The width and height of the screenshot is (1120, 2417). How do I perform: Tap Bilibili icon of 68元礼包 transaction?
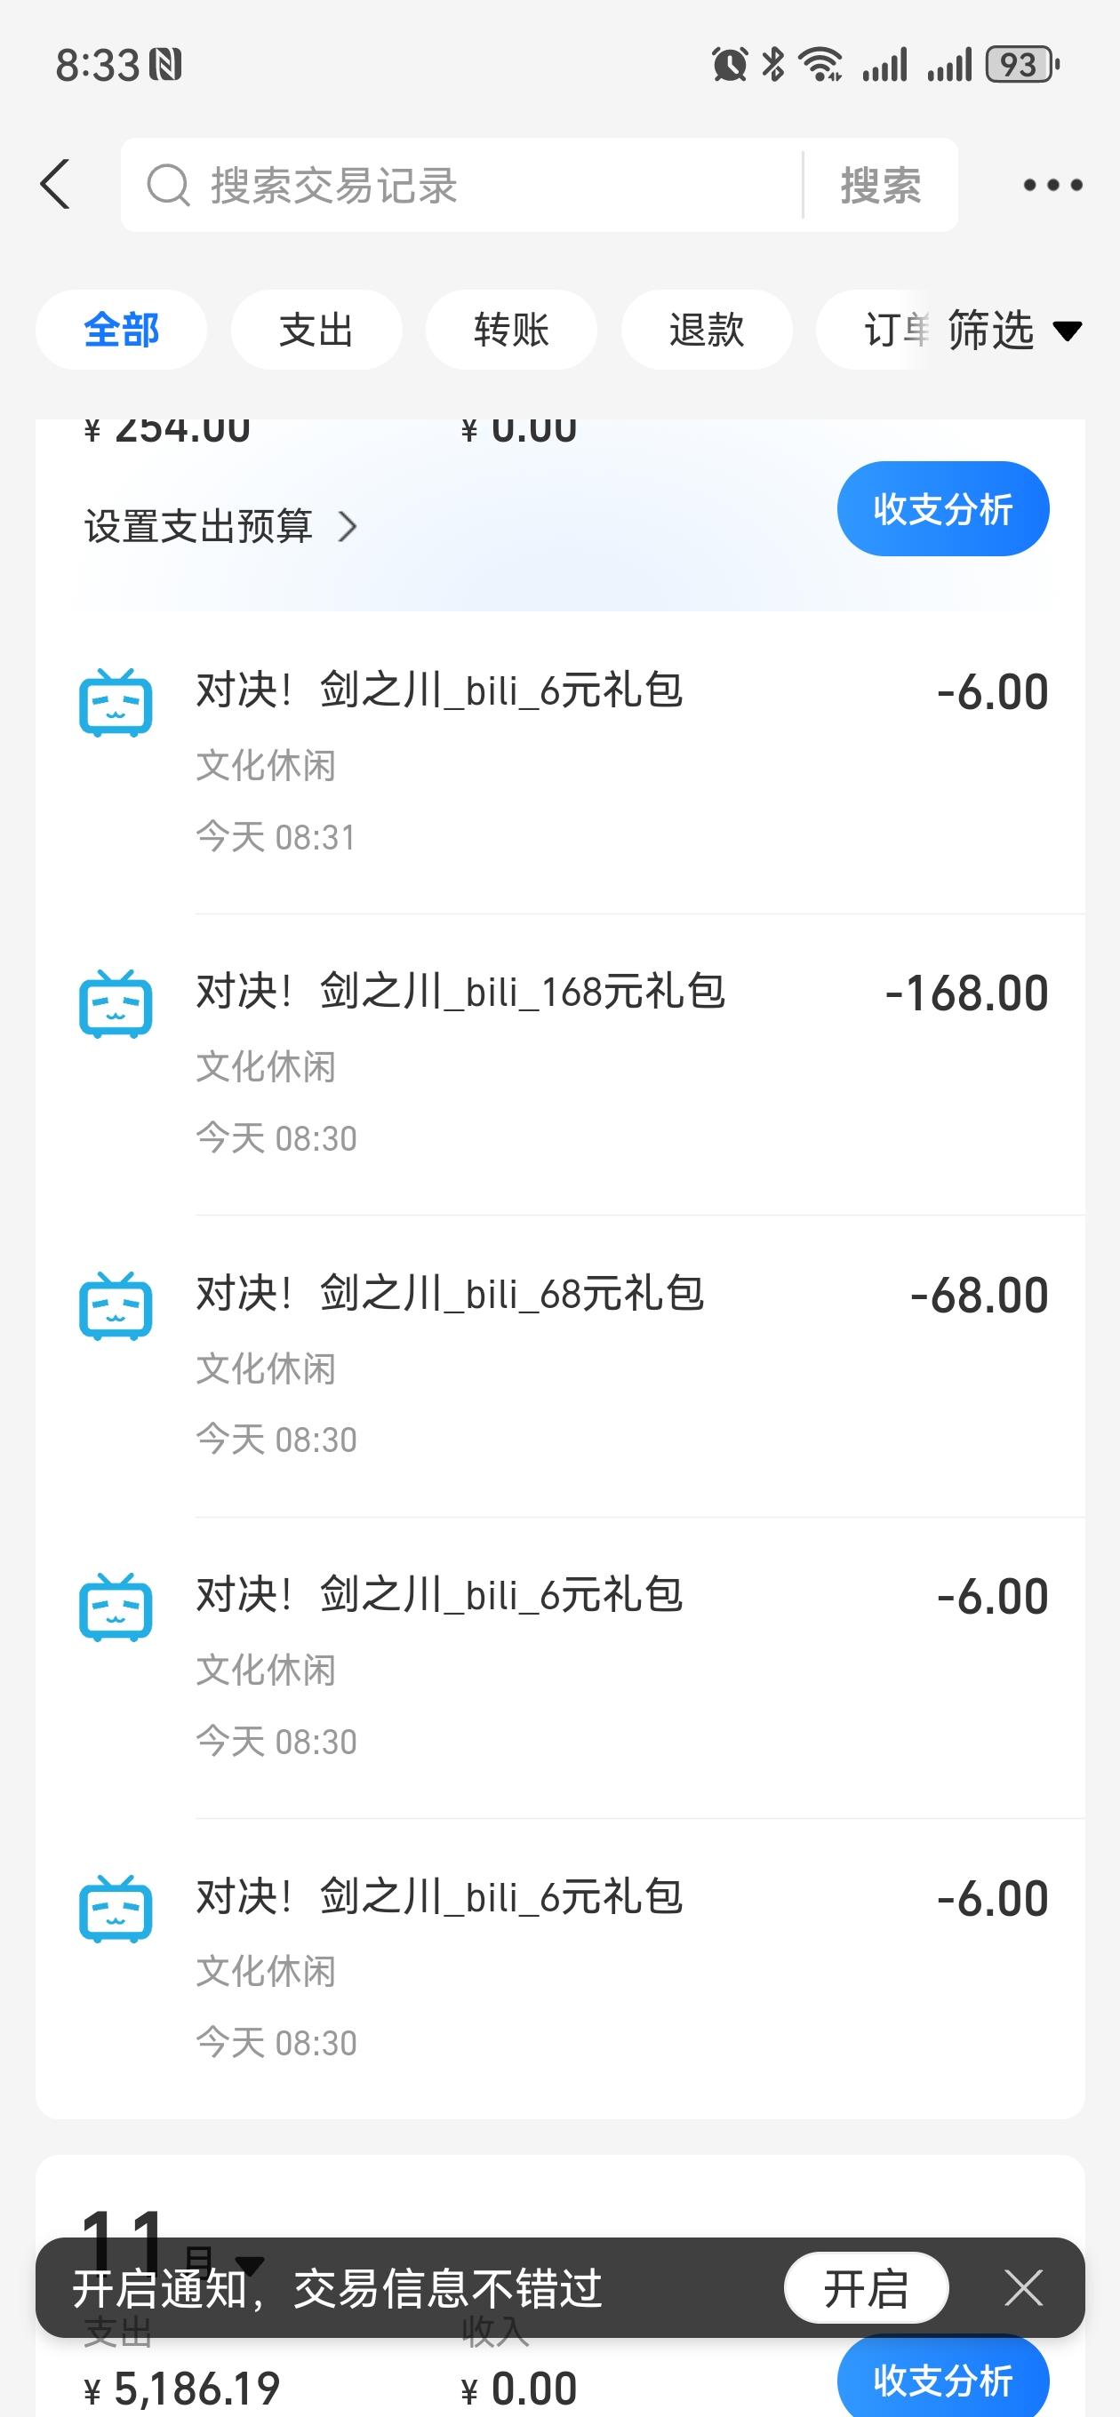116,1306
